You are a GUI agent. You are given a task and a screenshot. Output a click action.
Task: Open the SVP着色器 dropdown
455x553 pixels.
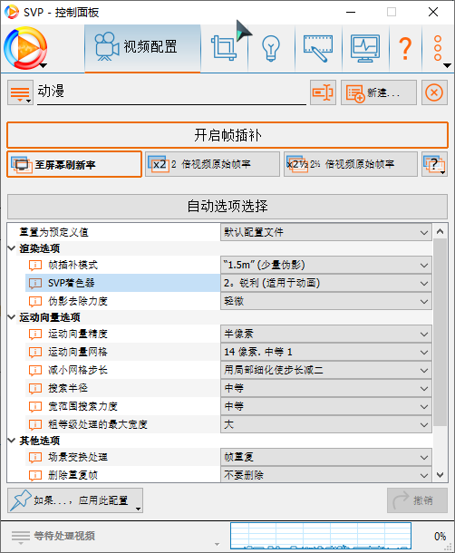point(326,283)
